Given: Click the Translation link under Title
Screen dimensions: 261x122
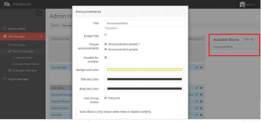Looking at the screenshot, I should click(111, 28).
